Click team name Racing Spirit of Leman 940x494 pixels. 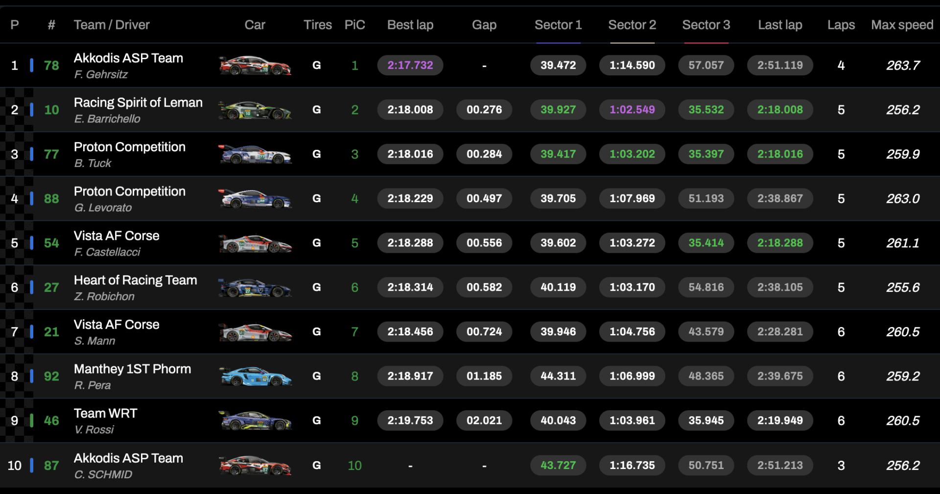138,103
